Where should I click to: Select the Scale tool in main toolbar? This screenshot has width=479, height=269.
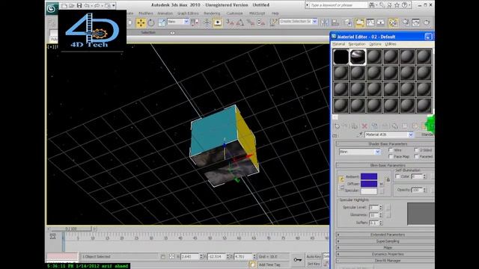click(162, 22)
